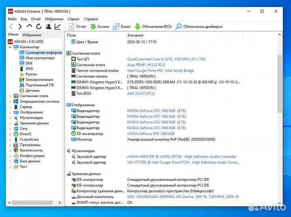Click the scroll up arrow in details pane
291x217 pixels.
point(280,34)
